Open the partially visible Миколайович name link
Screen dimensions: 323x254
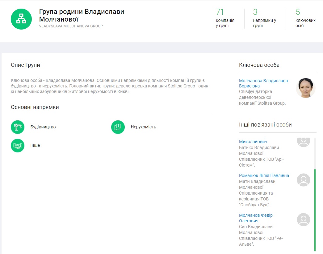click(253, 142)
